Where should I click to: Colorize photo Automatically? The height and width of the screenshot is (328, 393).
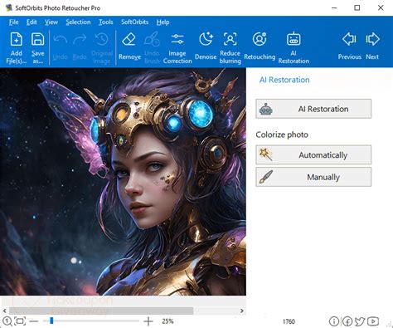coord(313,154)
